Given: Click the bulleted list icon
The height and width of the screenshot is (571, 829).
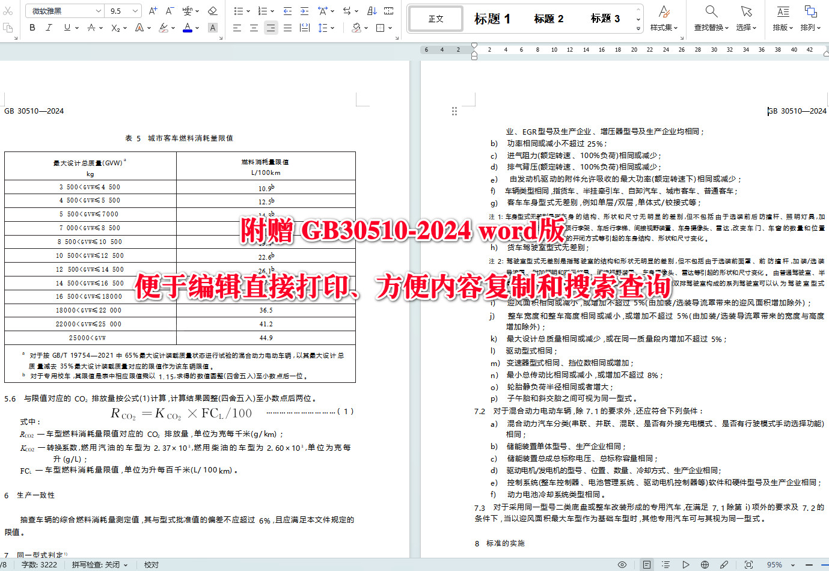Looking at the screenshot, I should pyautogui.click(x=239, y=11).
